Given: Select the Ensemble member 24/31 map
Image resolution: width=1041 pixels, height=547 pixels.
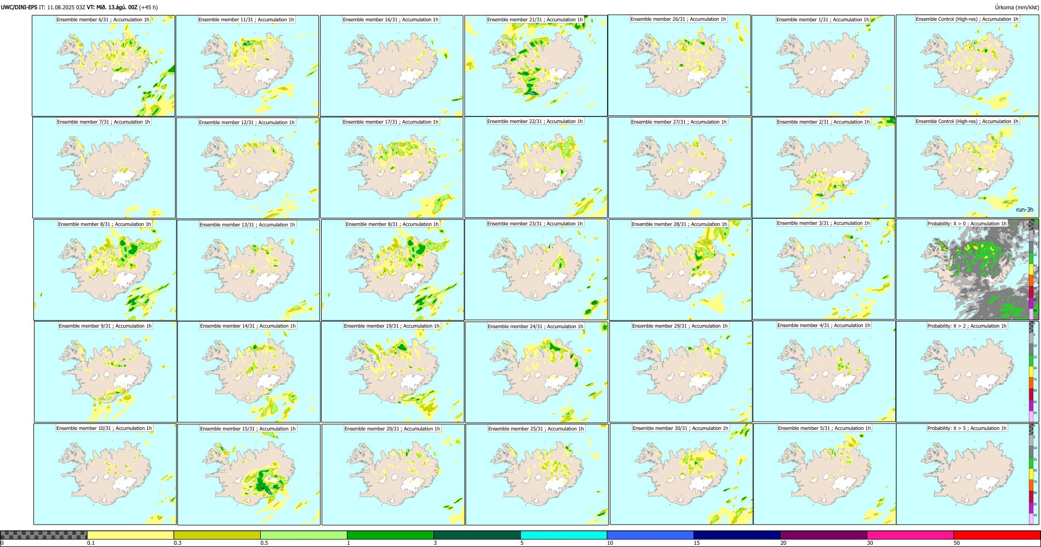Looking at the screenshot, I should click(536, 373).
